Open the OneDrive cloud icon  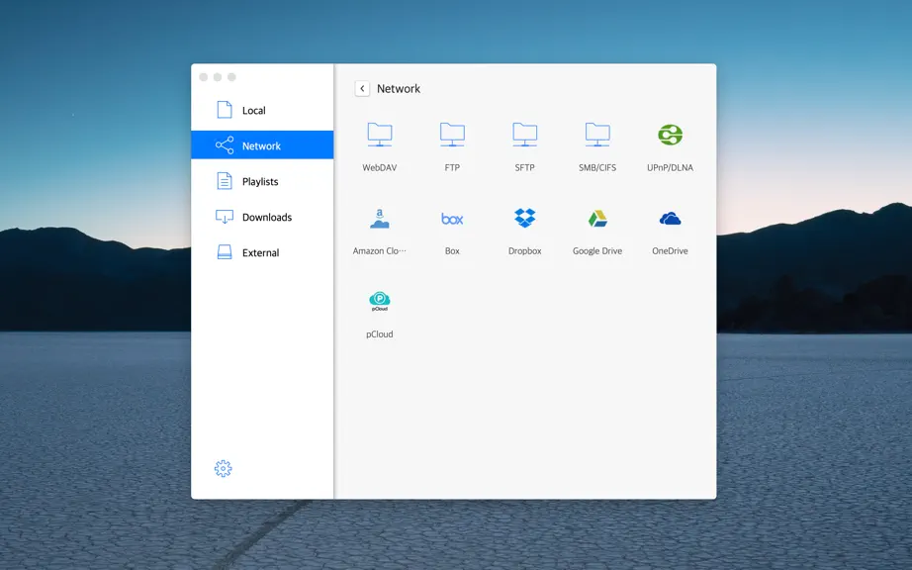pos(670,219)
